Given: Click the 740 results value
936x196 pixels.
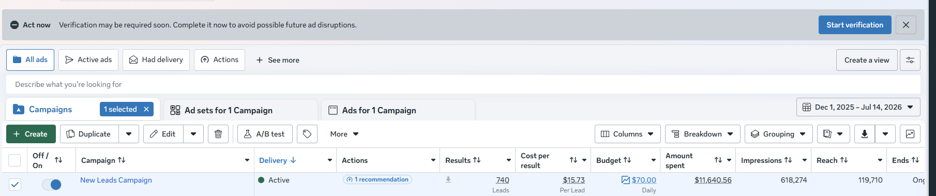Looking at the screenshot, I should [x=503, y=180].
